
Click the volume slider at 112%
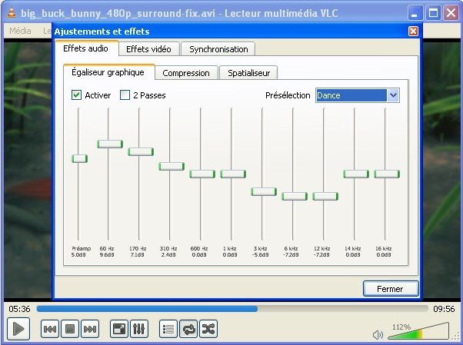click(418, 331)
